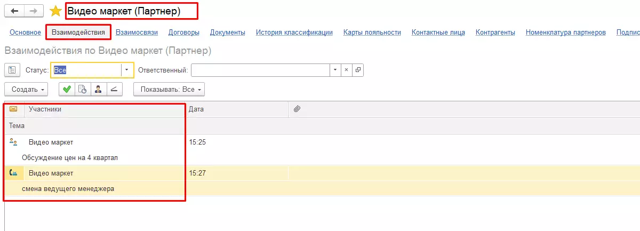Select the смена ведущего менеджера row
This screenshot has height=231, width=640.
click(x=68, y=188)
